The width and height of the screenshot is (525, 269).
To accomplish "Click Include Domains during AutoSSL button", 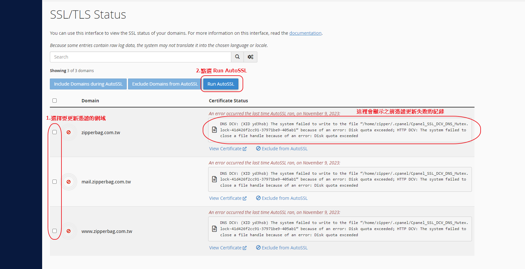I will tap(88, 84).
